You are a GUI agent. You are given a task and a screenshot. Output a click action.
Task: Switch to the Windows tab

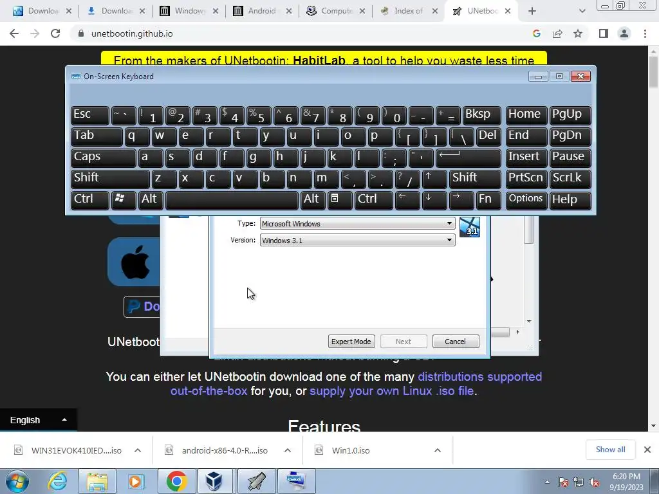tap(189, 11)
